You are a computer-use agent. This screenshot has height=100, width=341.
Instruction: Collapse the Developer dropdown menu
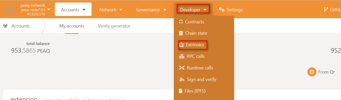(193, 10)
